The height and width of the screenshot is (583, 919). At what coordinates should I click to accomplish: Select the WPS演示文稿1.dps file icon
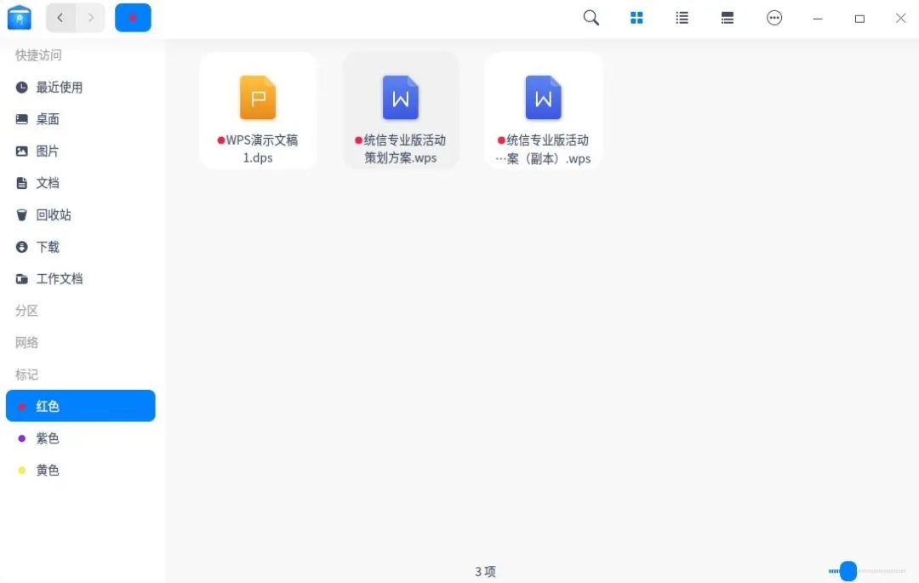point(258,97)
